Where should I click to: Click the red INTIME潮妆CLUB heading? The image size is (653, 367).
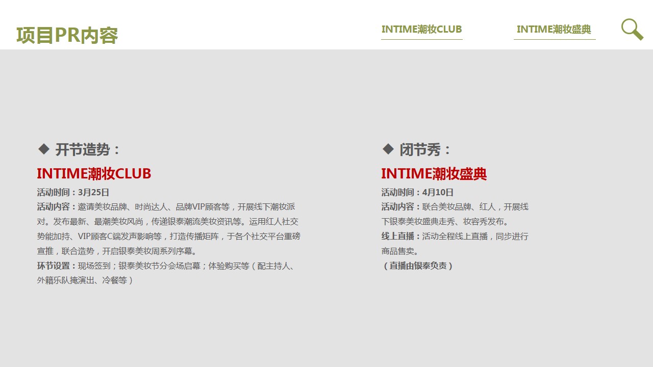pyautogui.click(x=94, y=173)
